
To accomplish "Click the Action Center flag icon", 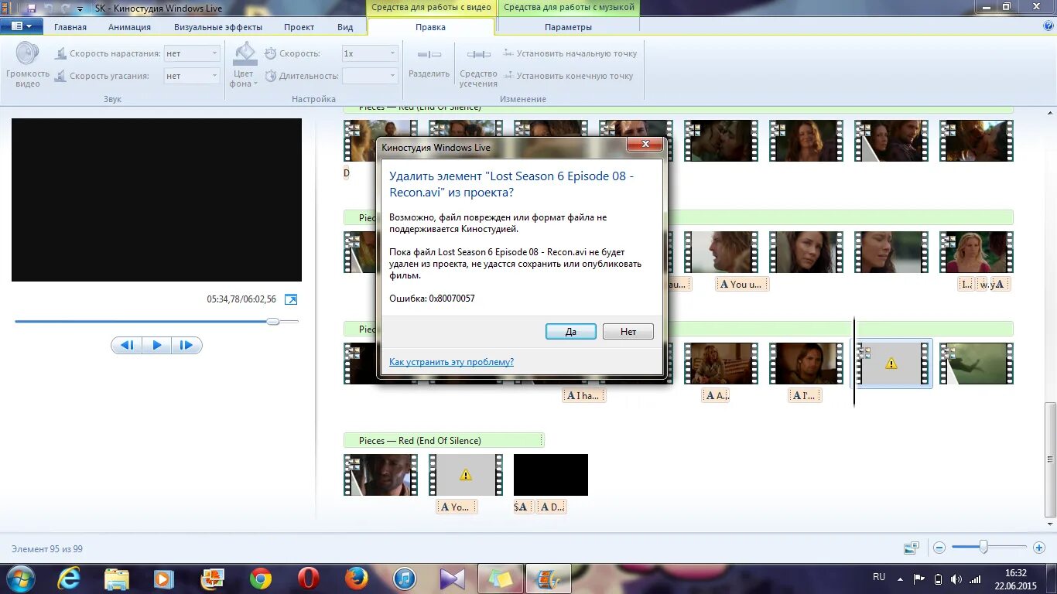I will (919, 579).
